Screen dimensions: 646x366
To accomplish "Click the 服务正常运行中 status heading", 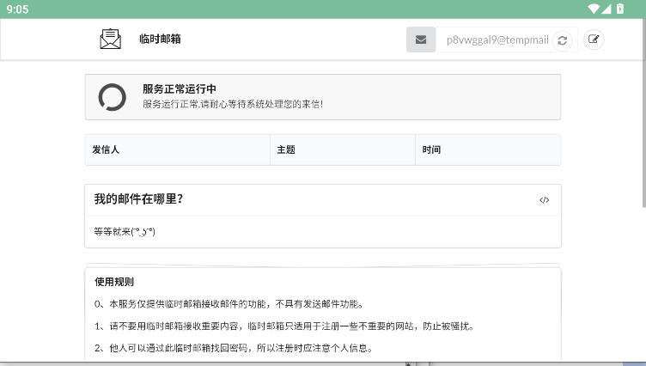I will click(180, 88).
